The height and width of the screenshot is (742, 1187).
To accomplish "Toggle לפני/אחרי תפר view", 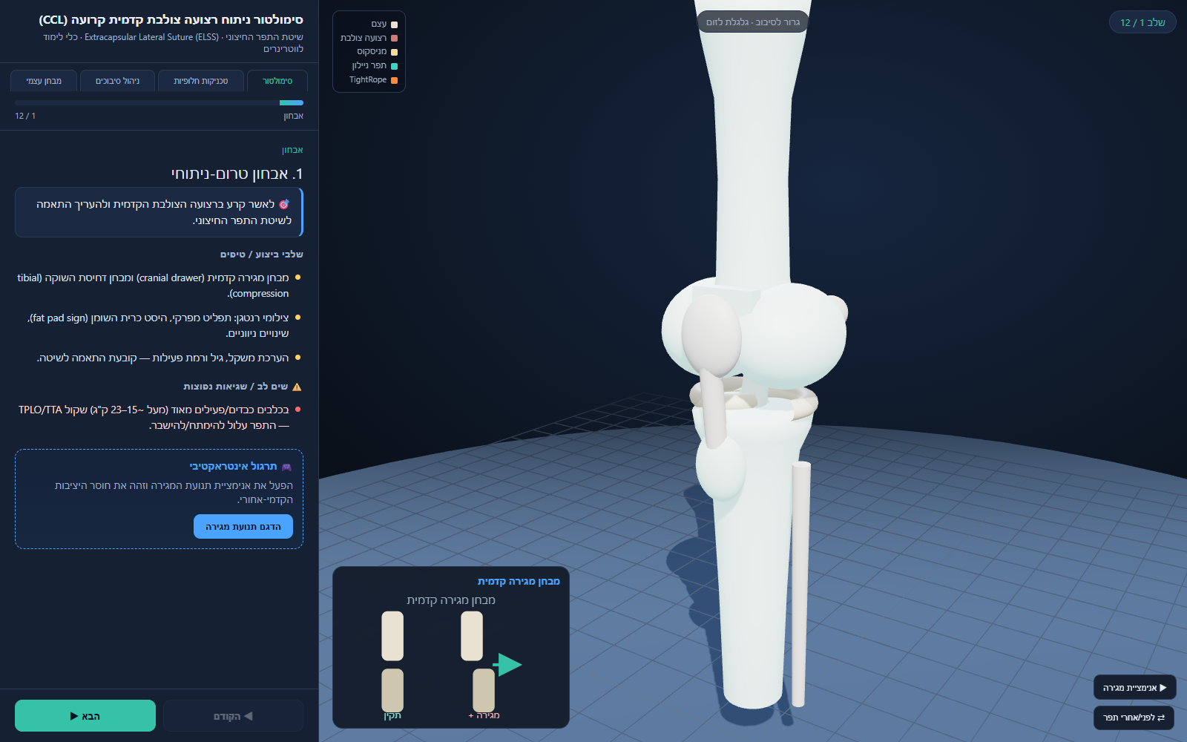I will pyautogui.click(x=1134, y=718).
